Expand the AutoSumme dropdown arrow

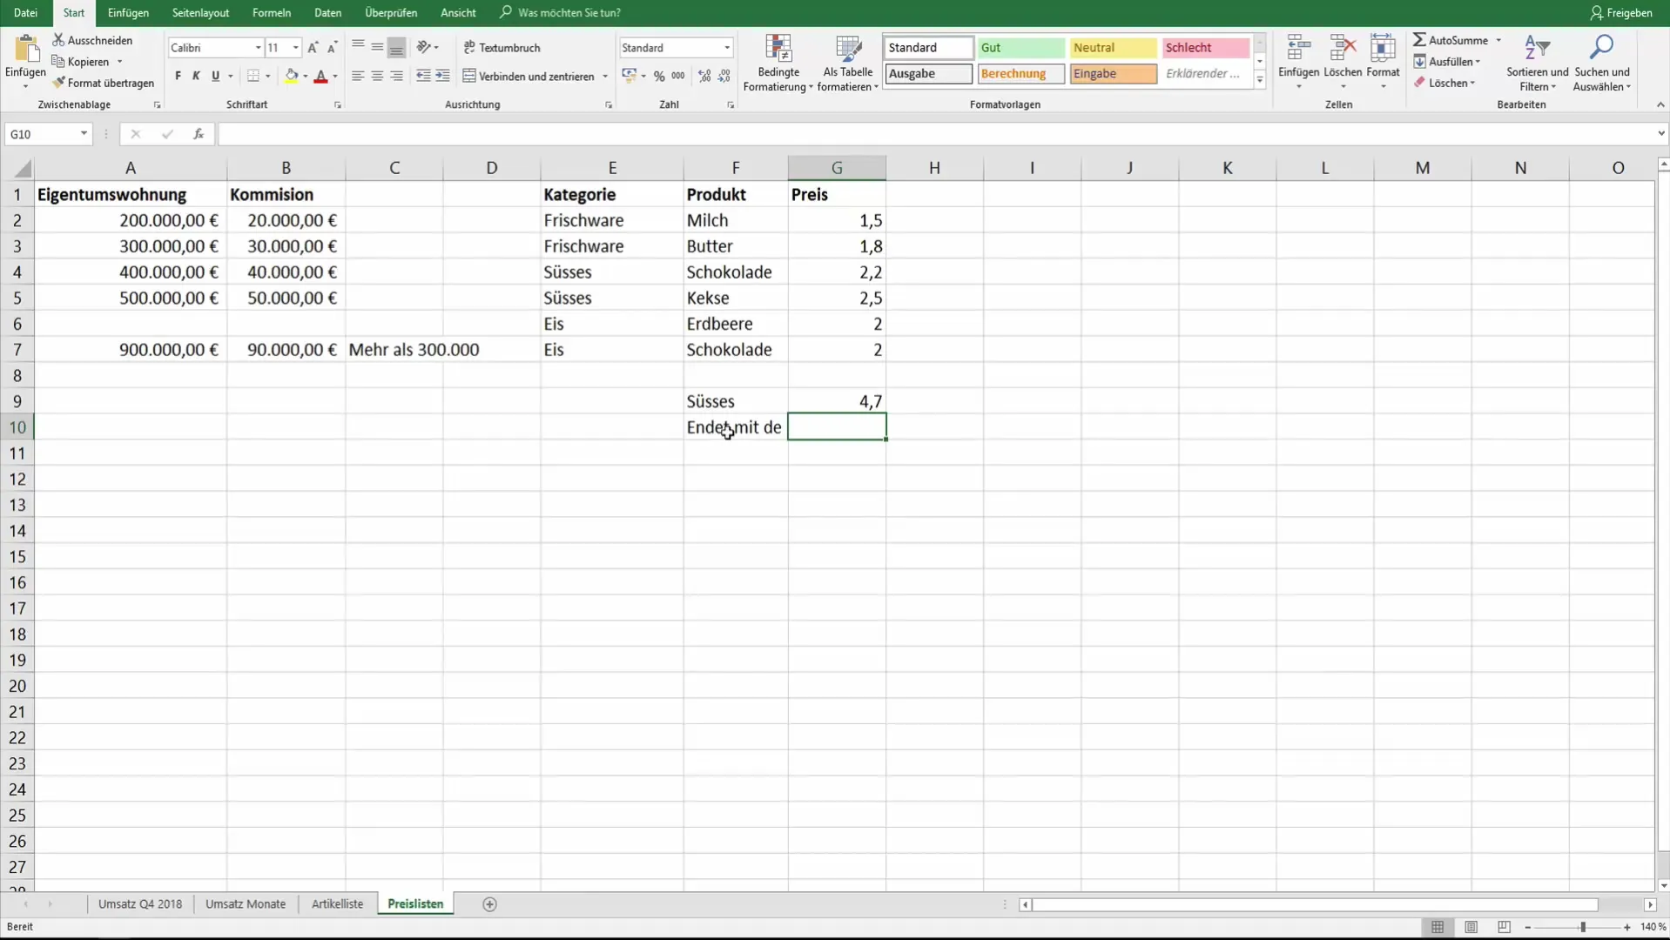[1498, 40]
